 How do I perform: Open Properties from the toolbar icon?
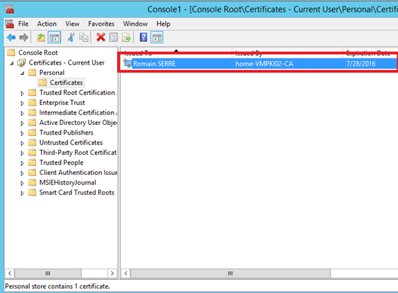[114, 37]
